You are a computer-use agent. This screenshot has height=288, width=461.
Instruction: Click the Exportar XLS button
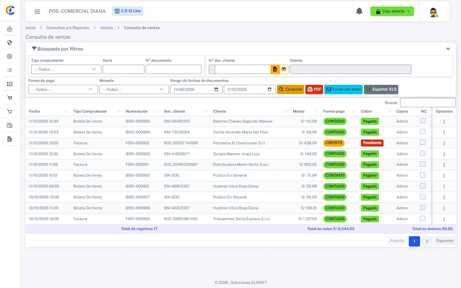381,90
